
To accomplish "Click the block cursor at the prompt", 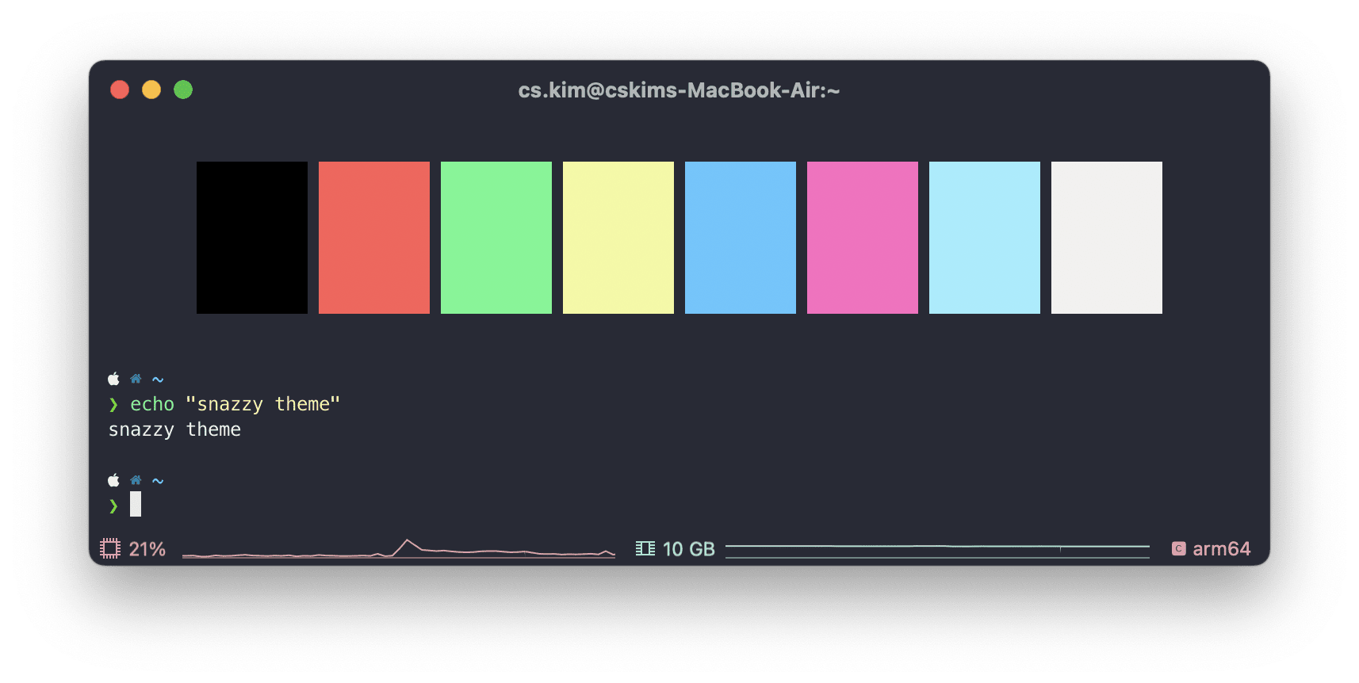I will point(136,504).
